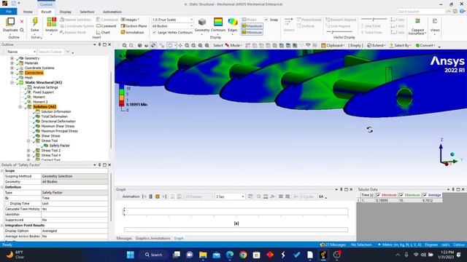The width and height of the screenshot is (467, 262).
Task: Insert a Comment
Action: pos(107,26)
